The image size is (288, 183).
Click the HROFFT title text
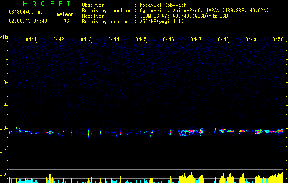coord(47,4)
